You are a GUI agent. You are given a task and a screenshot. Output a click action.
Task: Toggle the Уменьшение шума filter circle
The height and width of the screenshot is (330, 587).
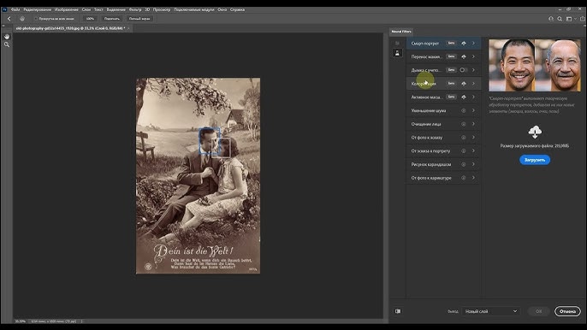click(x=464, y=111)
